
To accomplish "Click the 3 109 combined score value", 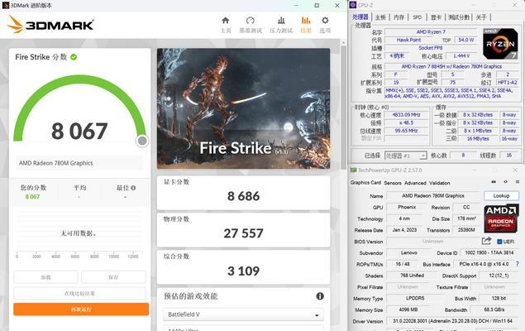I will coord(243,271).
